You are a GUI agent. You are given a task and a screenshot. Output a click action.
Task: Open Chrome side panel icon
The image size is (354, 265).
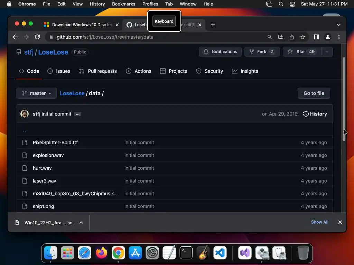(317, 37)
